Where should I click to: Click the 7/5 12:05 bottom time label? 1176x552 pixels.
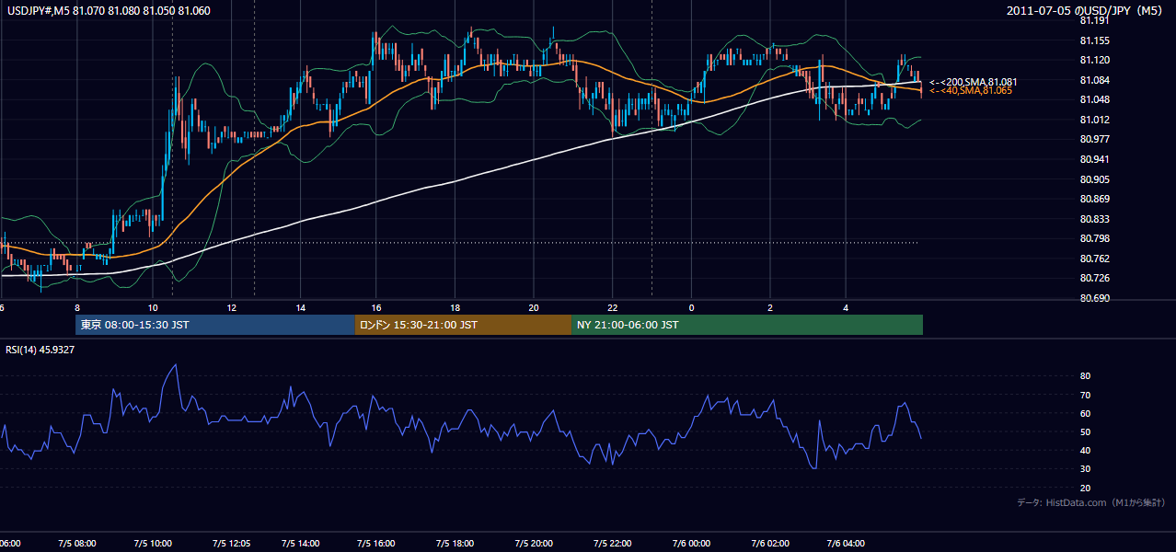pyautogui.click(x=230, y=544)
